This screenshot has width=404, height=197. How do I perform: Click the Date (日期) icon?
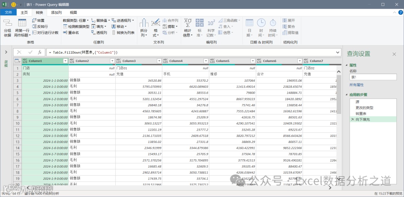(250, 23)
